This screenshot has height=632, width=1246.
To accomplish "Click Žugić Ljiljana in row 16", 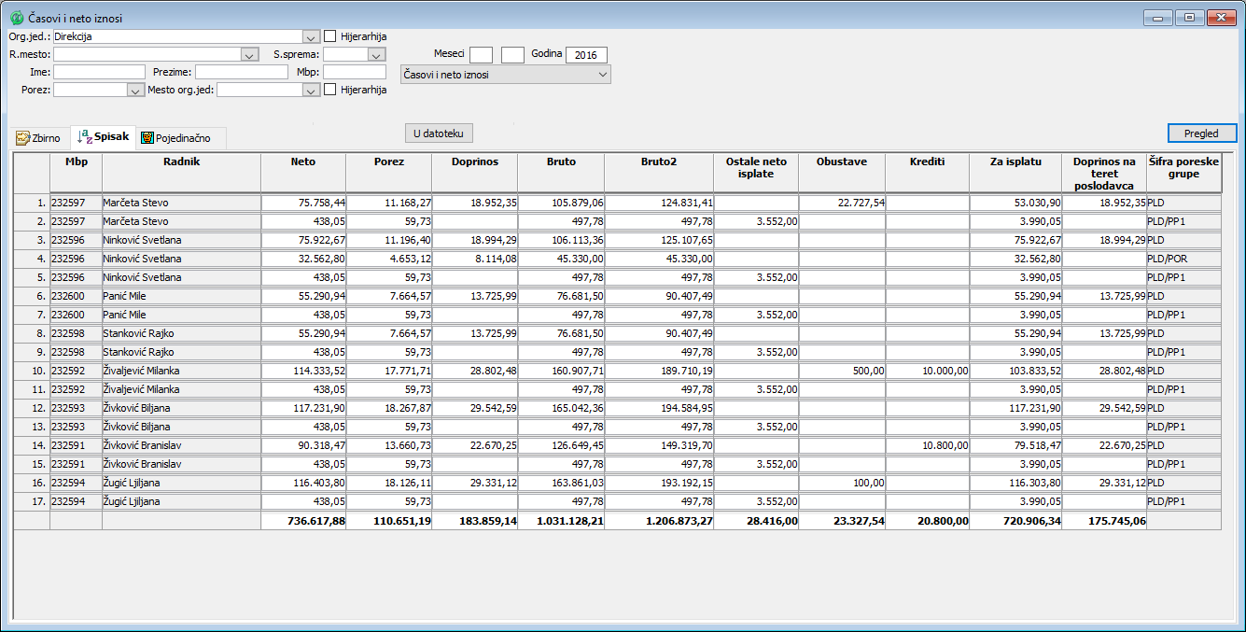I will coord(182,483).
